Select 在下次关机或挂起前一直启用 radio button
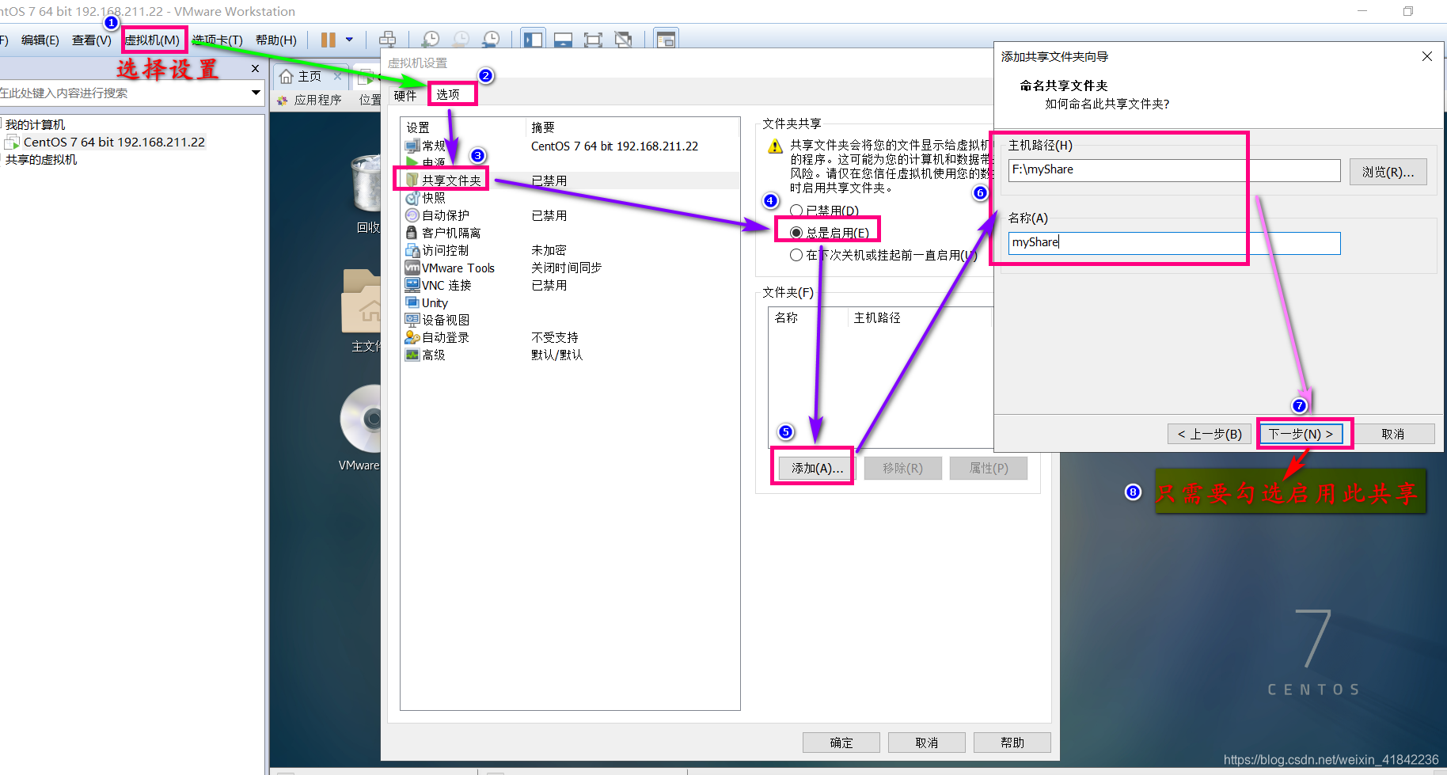The image size is (1447, 775). pyautogui.click(x=796, y=255)
